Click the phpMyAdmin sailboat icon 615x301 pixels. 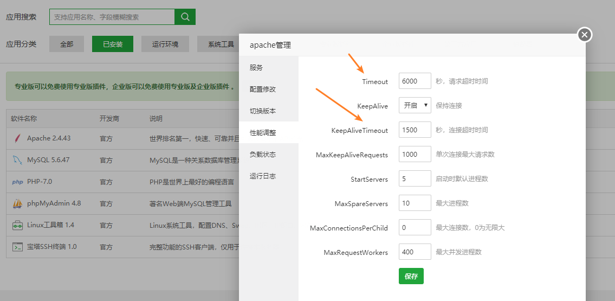coord(17,204)
